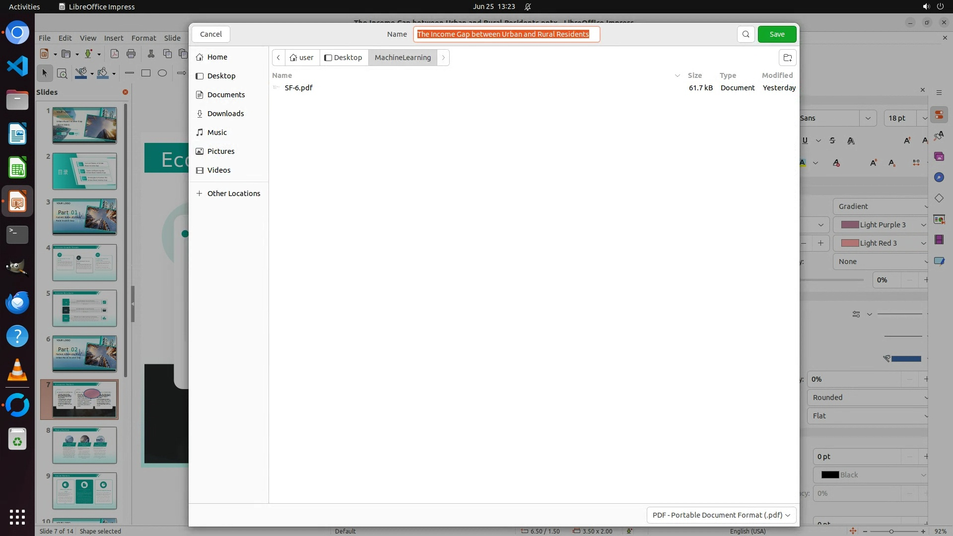The image size is (953, 536).
Task: Click the search icon in save dialog
Action: tap(746, 34)
